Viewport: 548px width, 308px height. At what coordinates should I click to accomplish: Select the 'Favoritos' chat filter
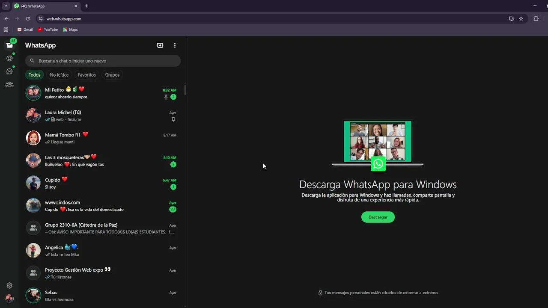[x=87, y=75]
